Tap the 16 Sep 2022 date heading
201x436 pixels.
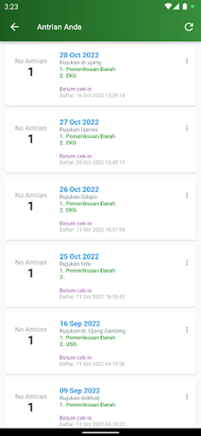point(80,324)
